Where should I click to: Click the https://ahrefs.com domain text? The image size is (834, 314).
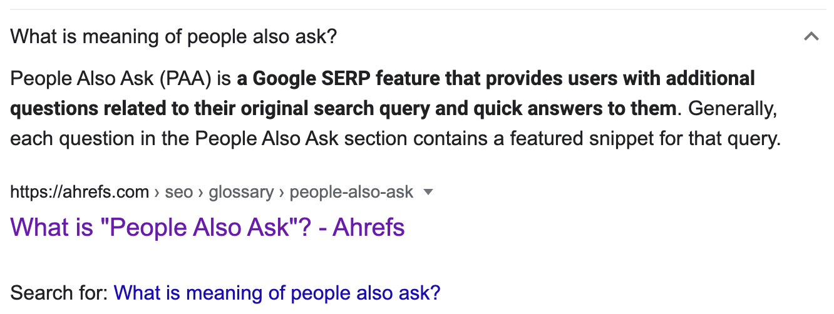(x=80, y=192)
